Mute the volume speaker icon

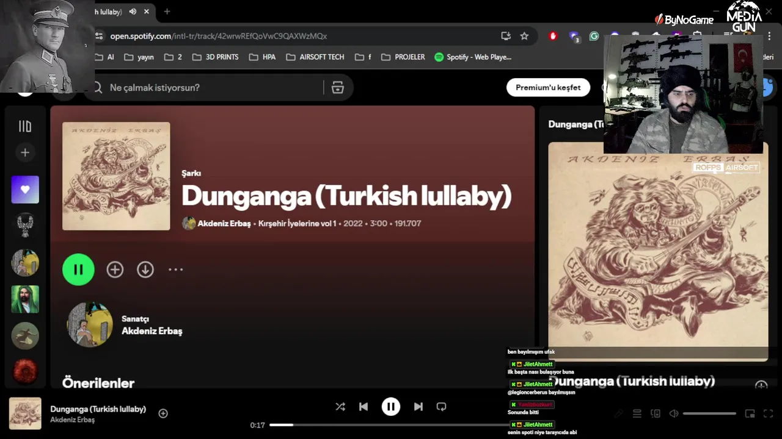(x=674, y=413)
